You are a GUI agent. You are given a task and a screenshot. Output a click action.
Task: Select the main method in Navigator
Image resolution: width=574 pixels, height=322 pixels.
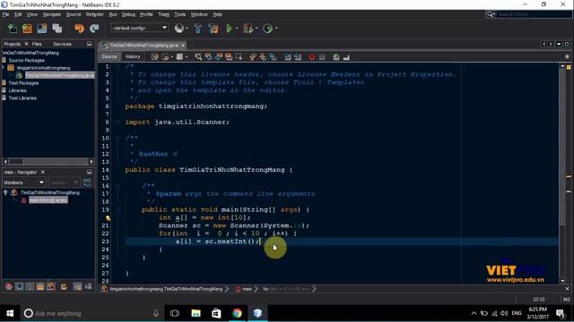pyautogui.click(x=48, y=200)
